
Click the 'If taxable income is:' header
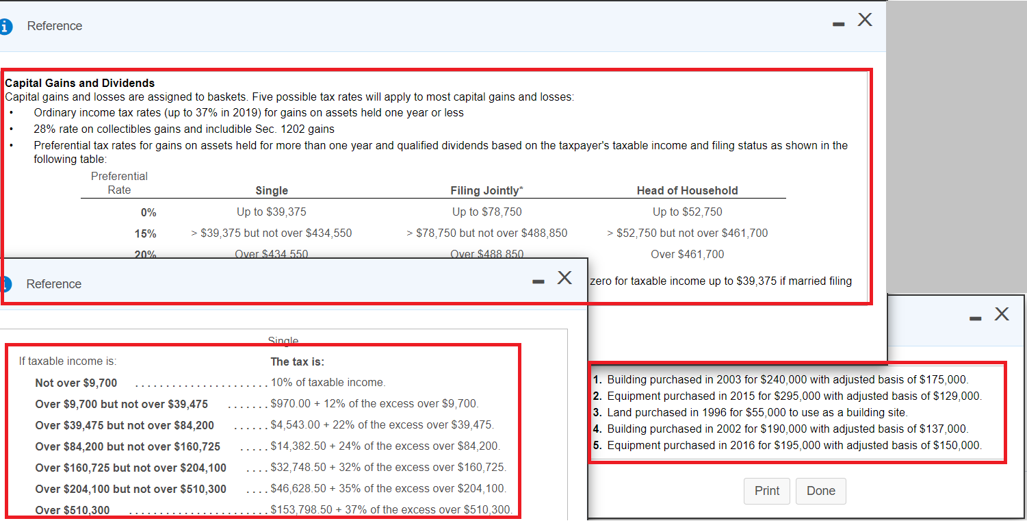coord(68,361)
